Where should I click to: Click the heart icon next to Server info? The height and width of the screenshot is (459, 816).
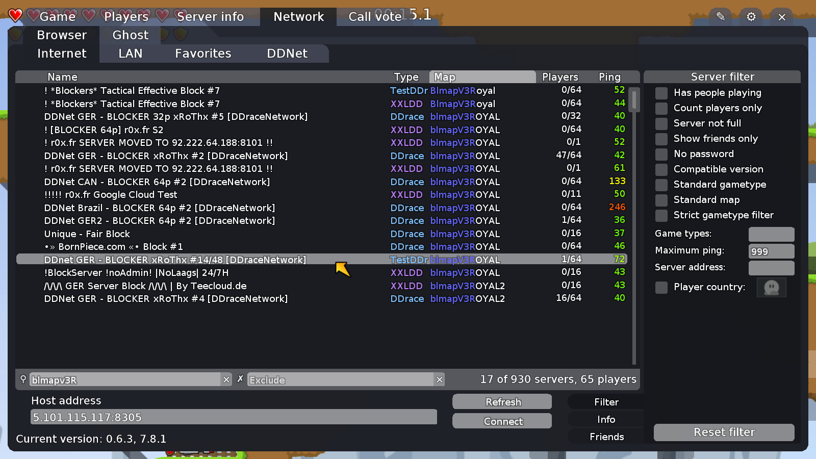pos(162,16)
